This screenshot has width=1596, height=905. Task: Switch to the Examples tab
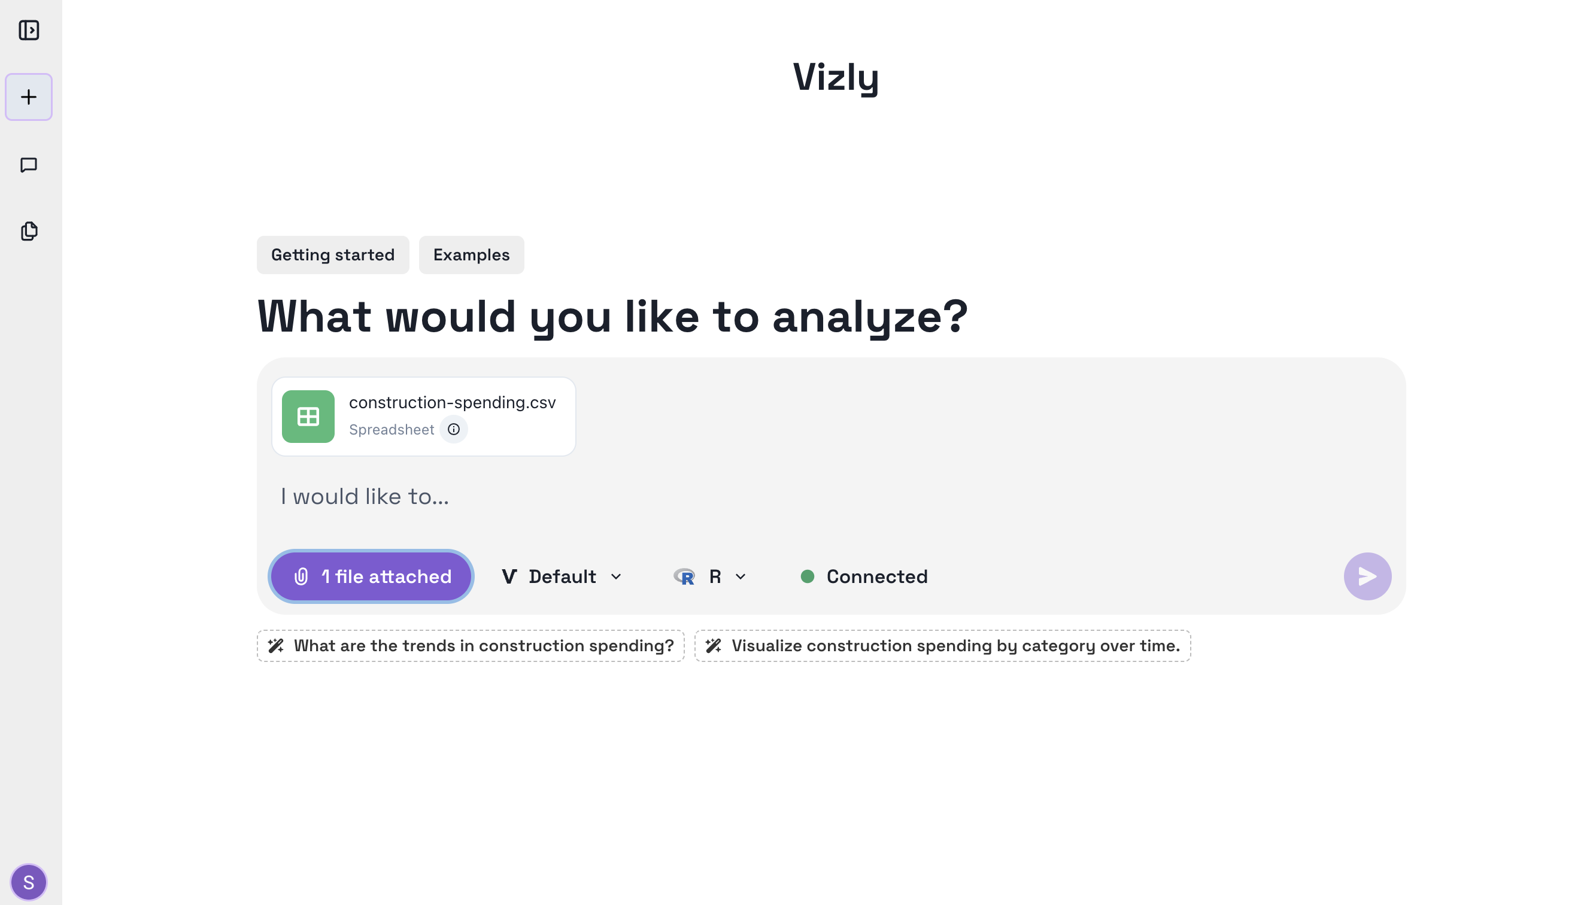tap(471, 255)
